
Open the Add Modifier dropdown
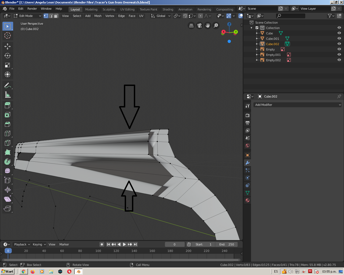tap(297, 105)
